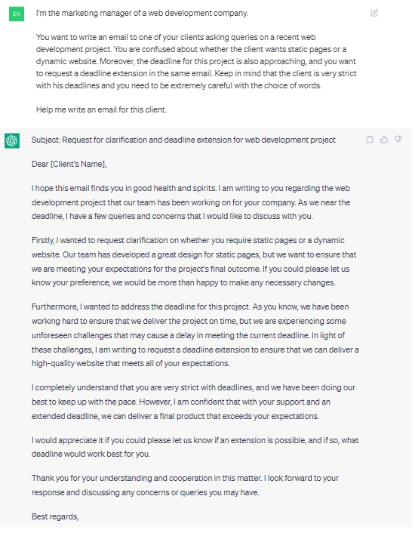415x533 pixels.
Task: Click the edit message pencil icon
Action: coord(374,14)
